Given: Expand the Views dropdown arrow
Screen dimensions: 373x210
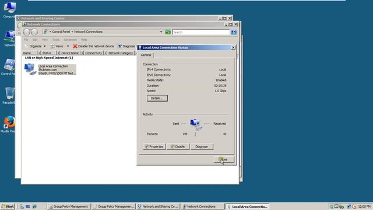Looking at the screenshot, I should [68, 46].
